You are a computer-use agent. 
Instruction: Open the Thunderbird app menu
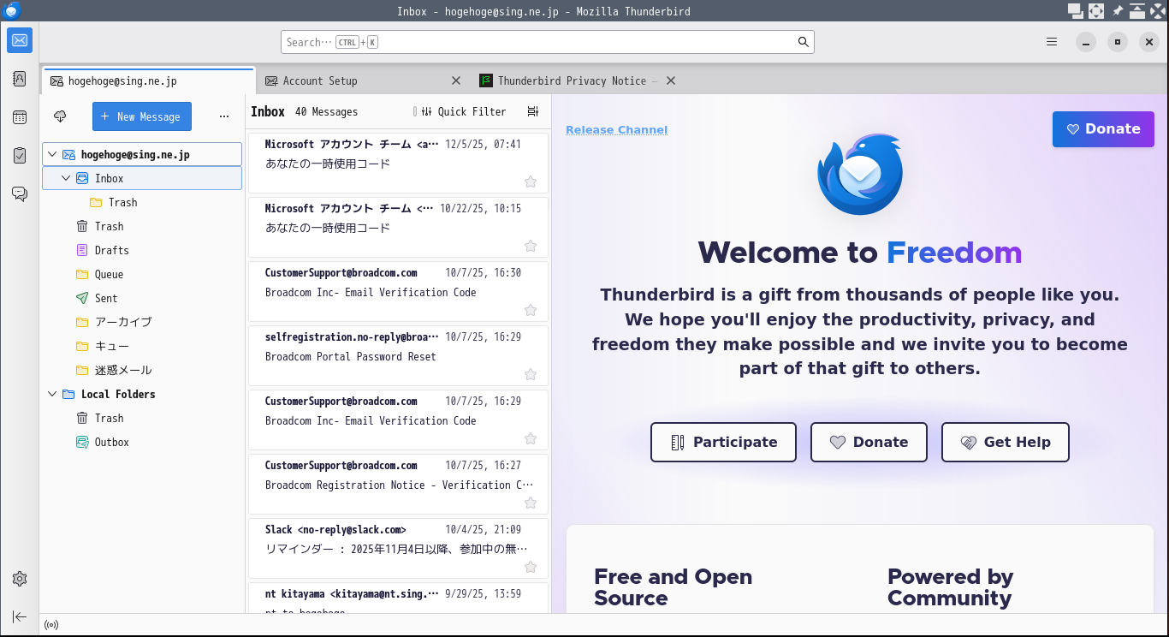pos(1052,42)
